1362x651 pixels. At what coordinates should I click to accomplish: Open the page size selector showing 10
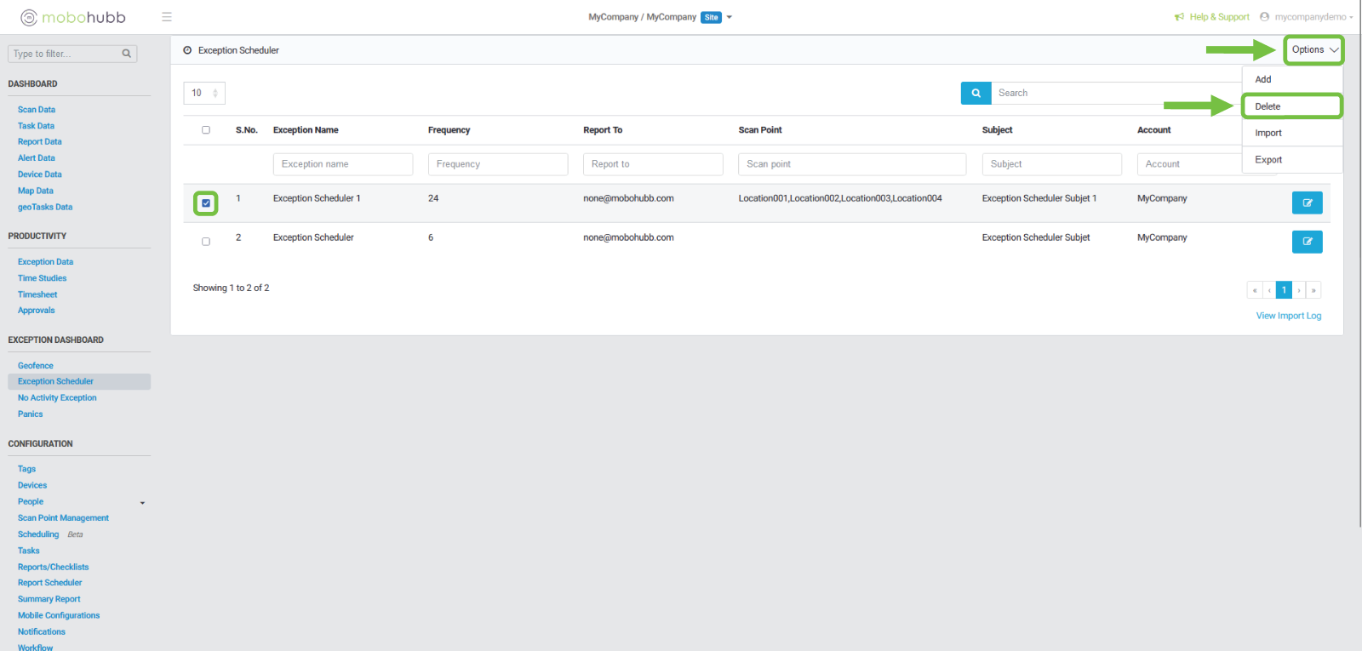(x=204, y=93)
